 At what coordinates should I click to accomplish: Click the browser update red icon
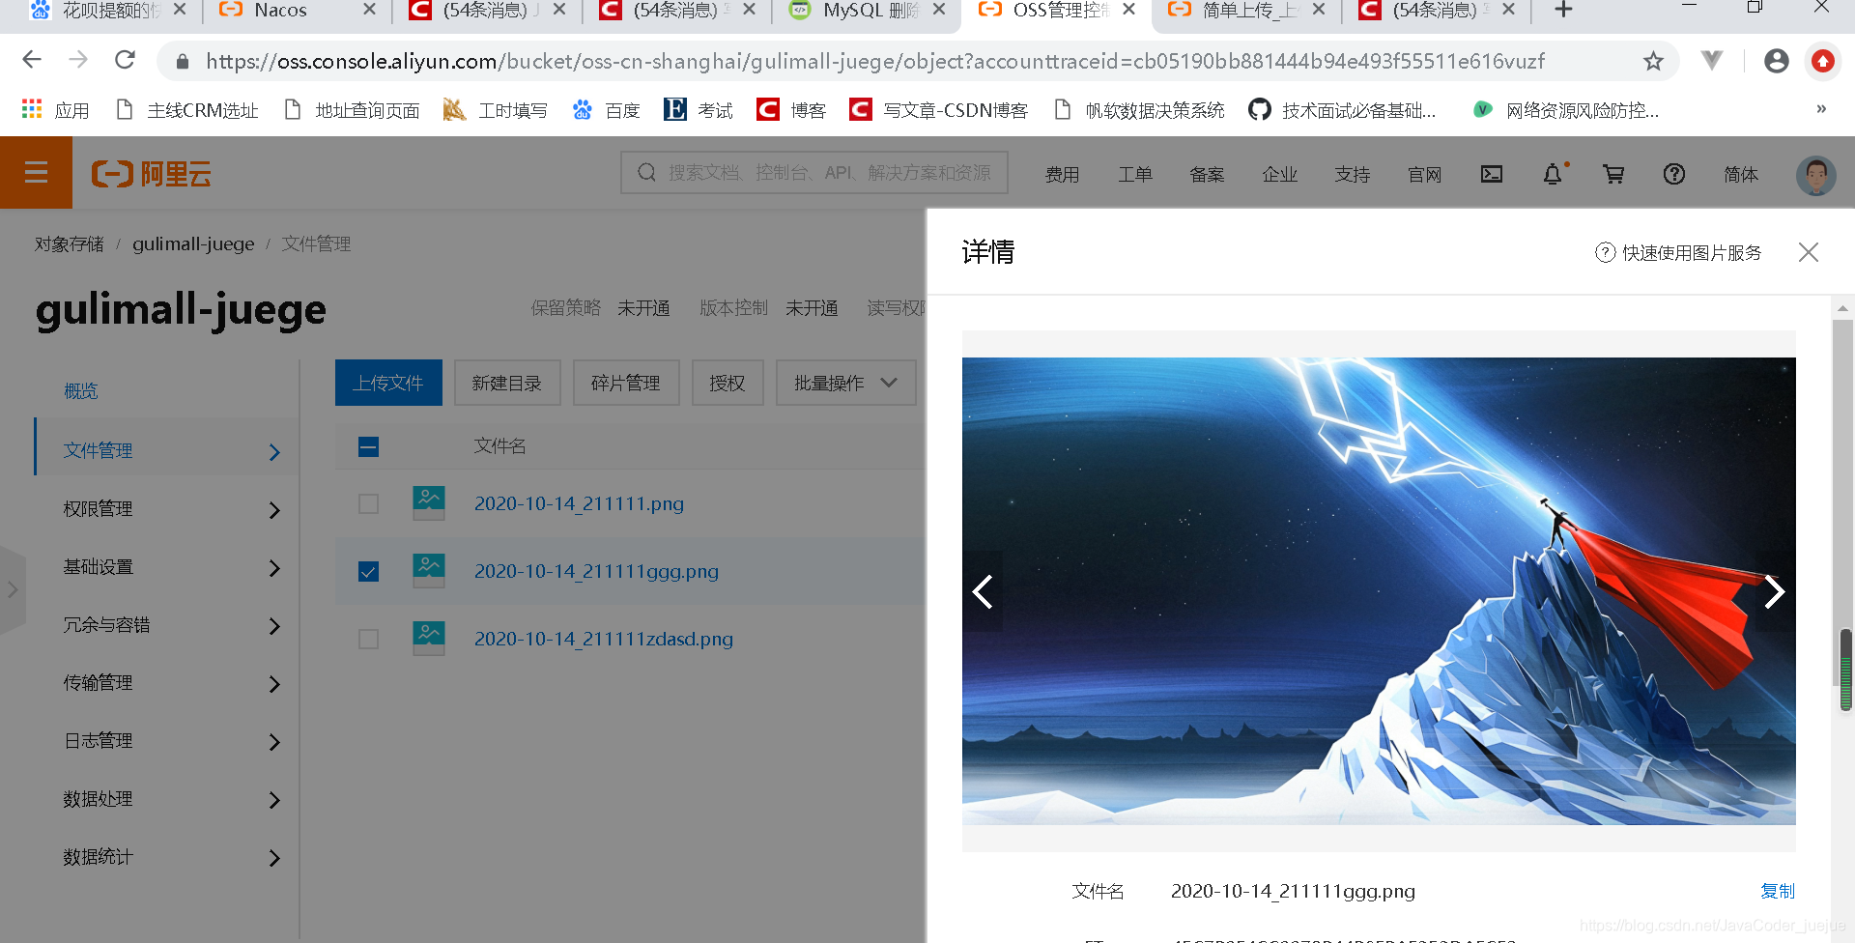click(1823, 61)
